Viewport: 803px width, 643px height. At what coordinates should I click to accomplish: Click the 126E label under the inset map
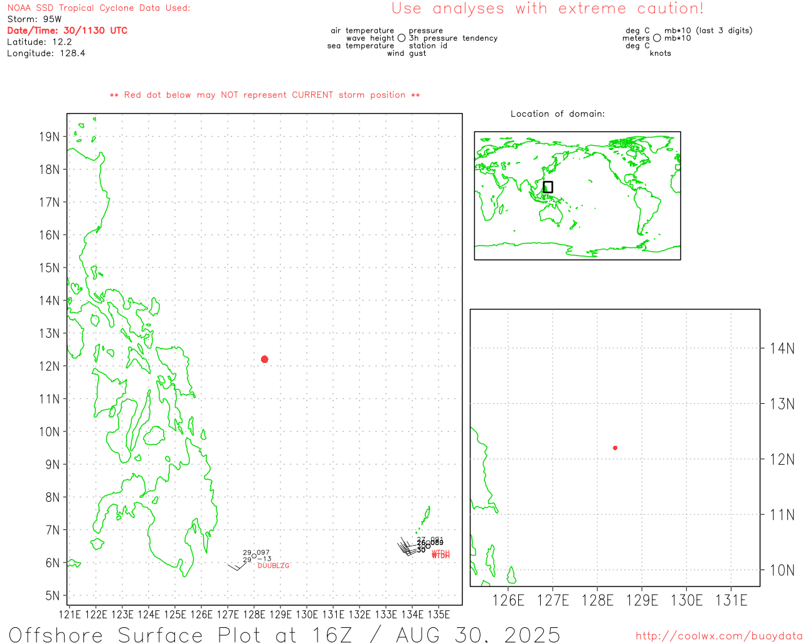[508, 600]
